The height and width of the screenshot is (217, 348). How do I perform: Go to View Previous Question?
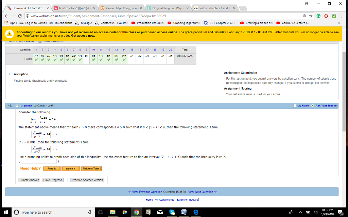145,192
